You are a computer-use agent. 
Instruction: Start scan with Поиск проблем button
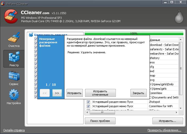point(100,121)
